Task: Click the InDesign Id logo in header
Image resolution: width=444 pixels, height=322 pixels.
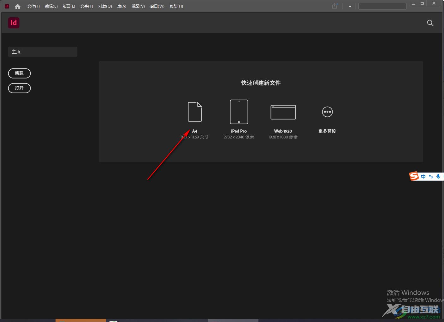Action: pos(14,23)
